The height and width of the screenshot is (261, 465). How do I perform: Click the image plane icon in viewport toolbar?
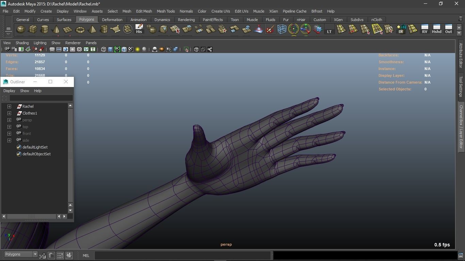[28, 49]
